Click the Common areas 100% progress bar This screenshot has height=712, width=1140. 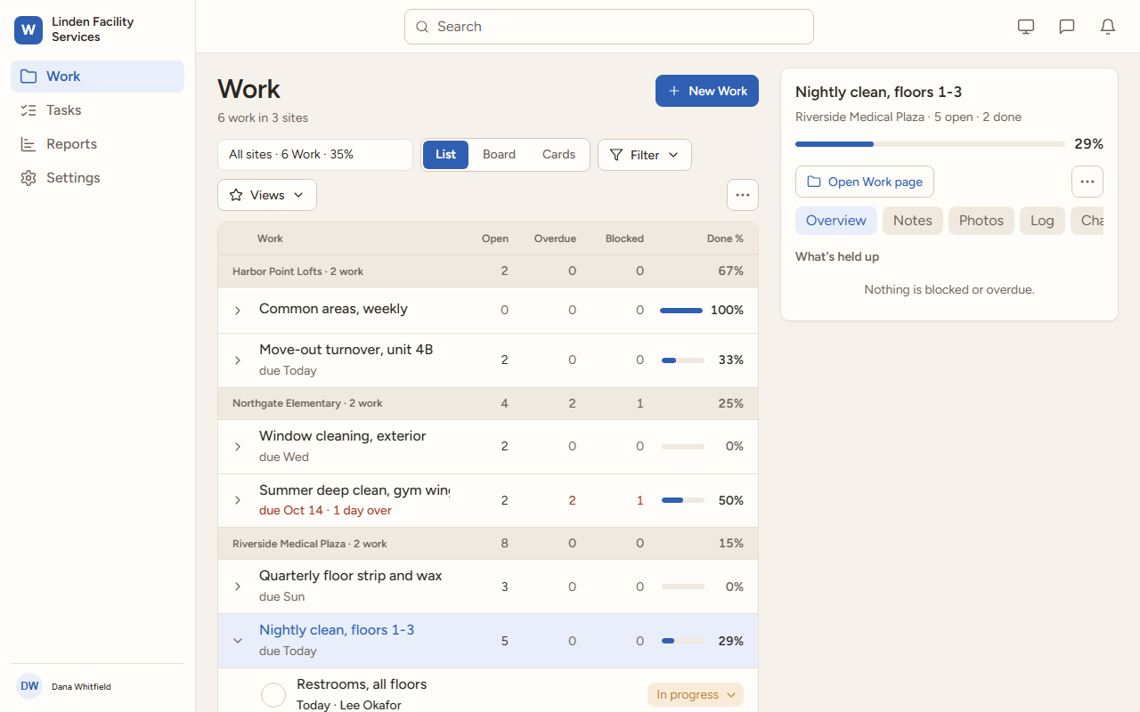681,311
